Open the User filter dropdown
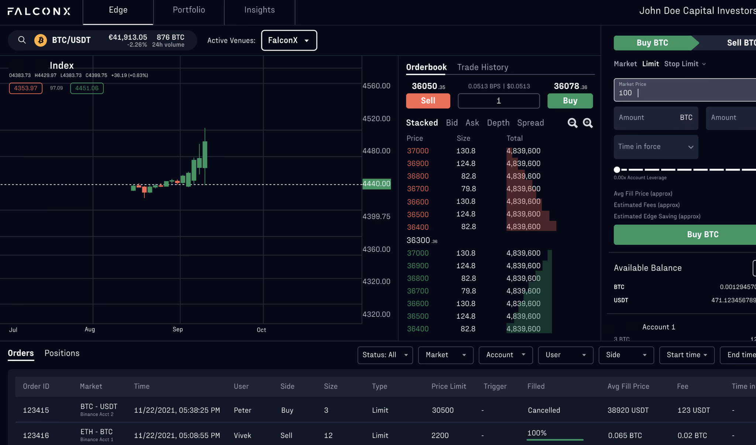This screenshot has height=445, width=756. coord(566,355)
